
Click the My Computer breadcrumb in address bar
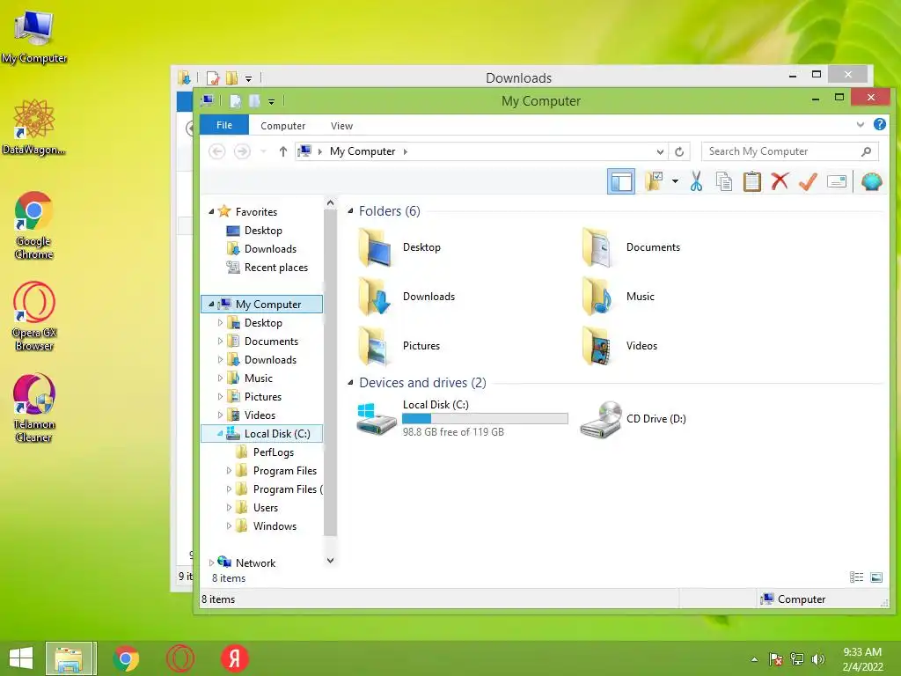[x=363, y=151]
